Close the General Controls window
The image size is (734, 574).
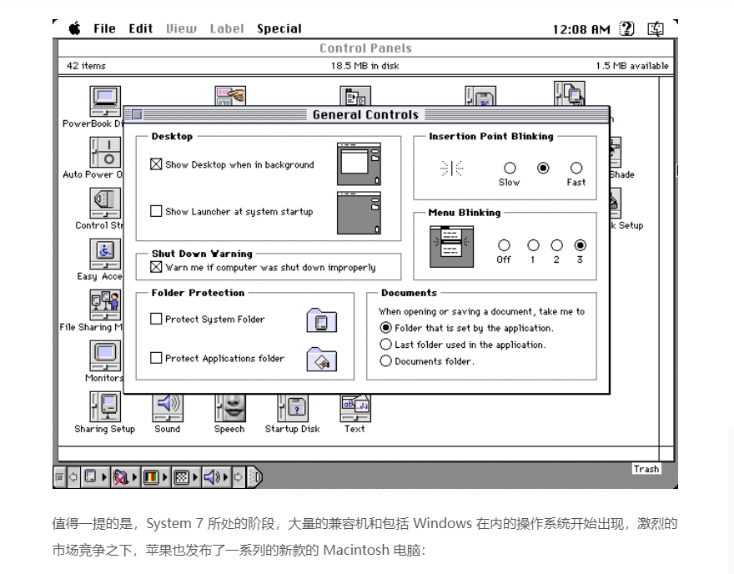(x=137, y=114)
